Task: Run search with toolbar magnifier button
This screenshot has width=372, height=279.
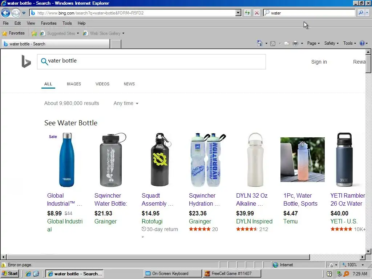Action: point(361,13)
